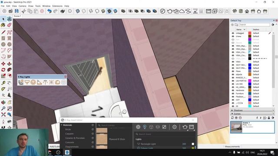Activate the Push/Pull tool
This screenshot has width=278, height=156.
10,64
